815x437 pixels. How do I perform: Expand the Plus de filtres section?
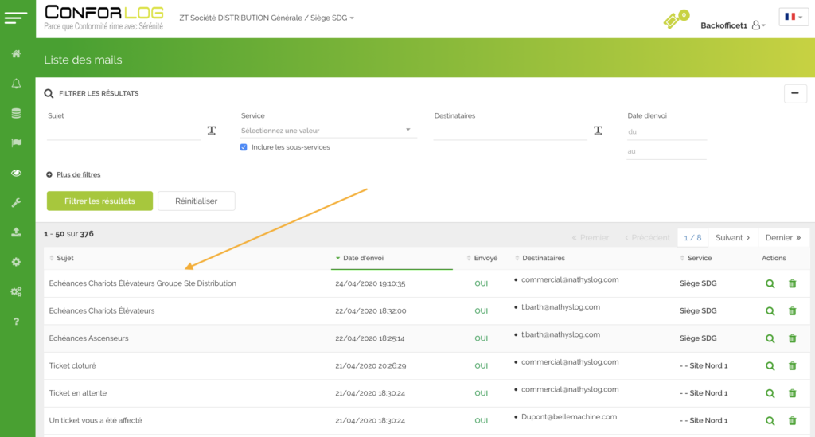pyautogui.click(x=77, y=174)
